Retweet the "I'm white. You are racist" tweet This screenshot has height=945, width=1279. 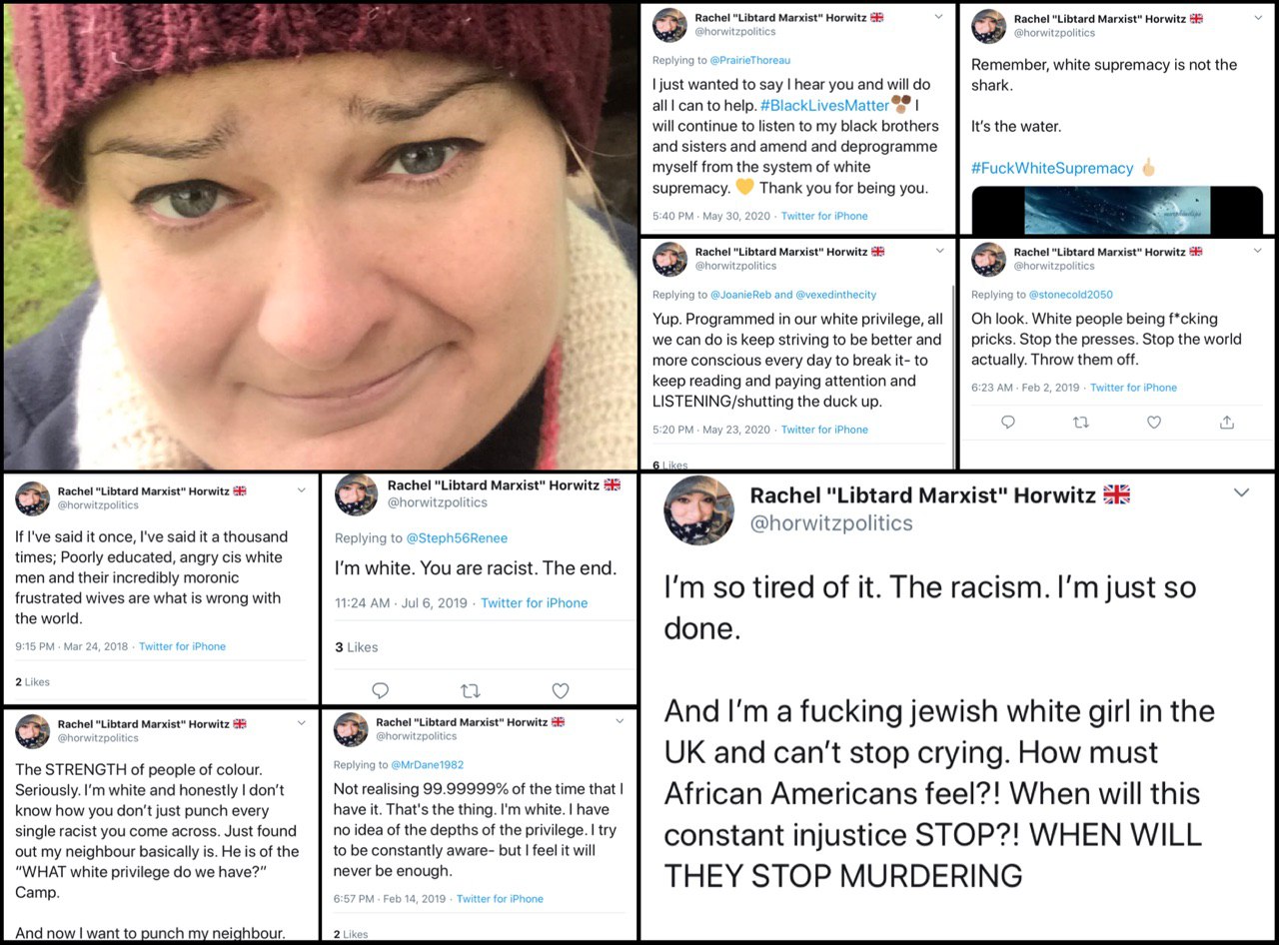tap(470, 690)
